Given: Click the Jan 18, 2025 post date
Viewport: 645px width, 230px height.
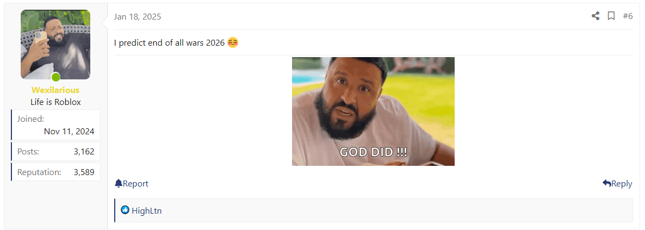Looking at the screenshot, I should coord(138,17).
